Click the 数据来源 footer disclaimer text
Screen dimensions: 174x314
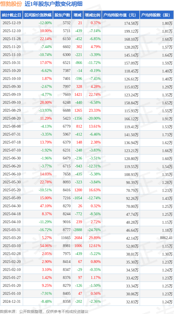coord(44,311)
